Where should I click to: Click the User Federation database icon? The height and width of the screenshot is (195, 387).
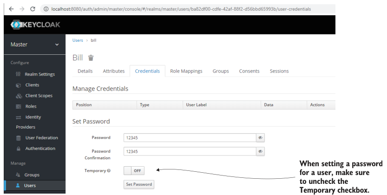(x=19, y=138)
